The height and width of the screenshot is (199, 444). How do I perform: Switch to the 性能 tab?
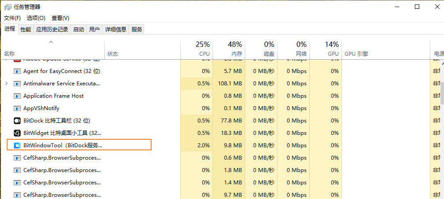[x=26, y=29]
